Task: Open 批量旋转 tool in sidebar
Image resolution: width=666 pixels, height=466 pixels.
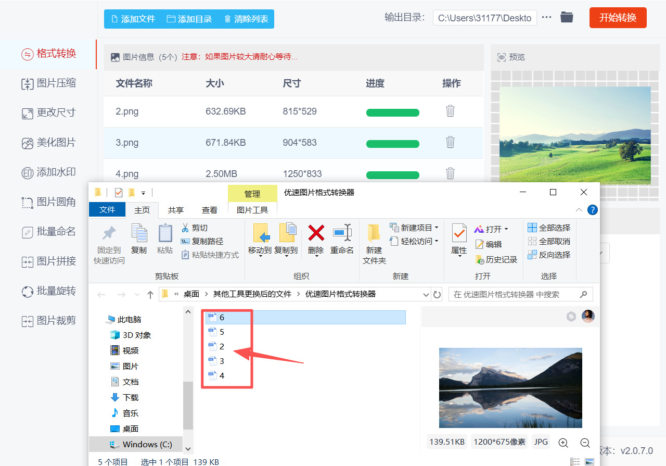Action: point(48,291)
